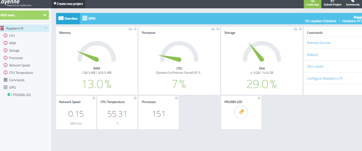362x151 pixels.
Task: Open settings gear on Memory widget
Action: (135, 29)
